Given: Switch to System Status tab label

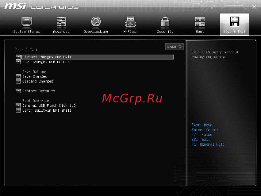Looking at the screenshot, I should click(x=27, y=32).
